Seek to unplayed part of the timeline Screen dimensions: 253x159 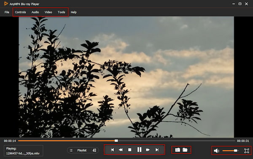click(176, 141)
